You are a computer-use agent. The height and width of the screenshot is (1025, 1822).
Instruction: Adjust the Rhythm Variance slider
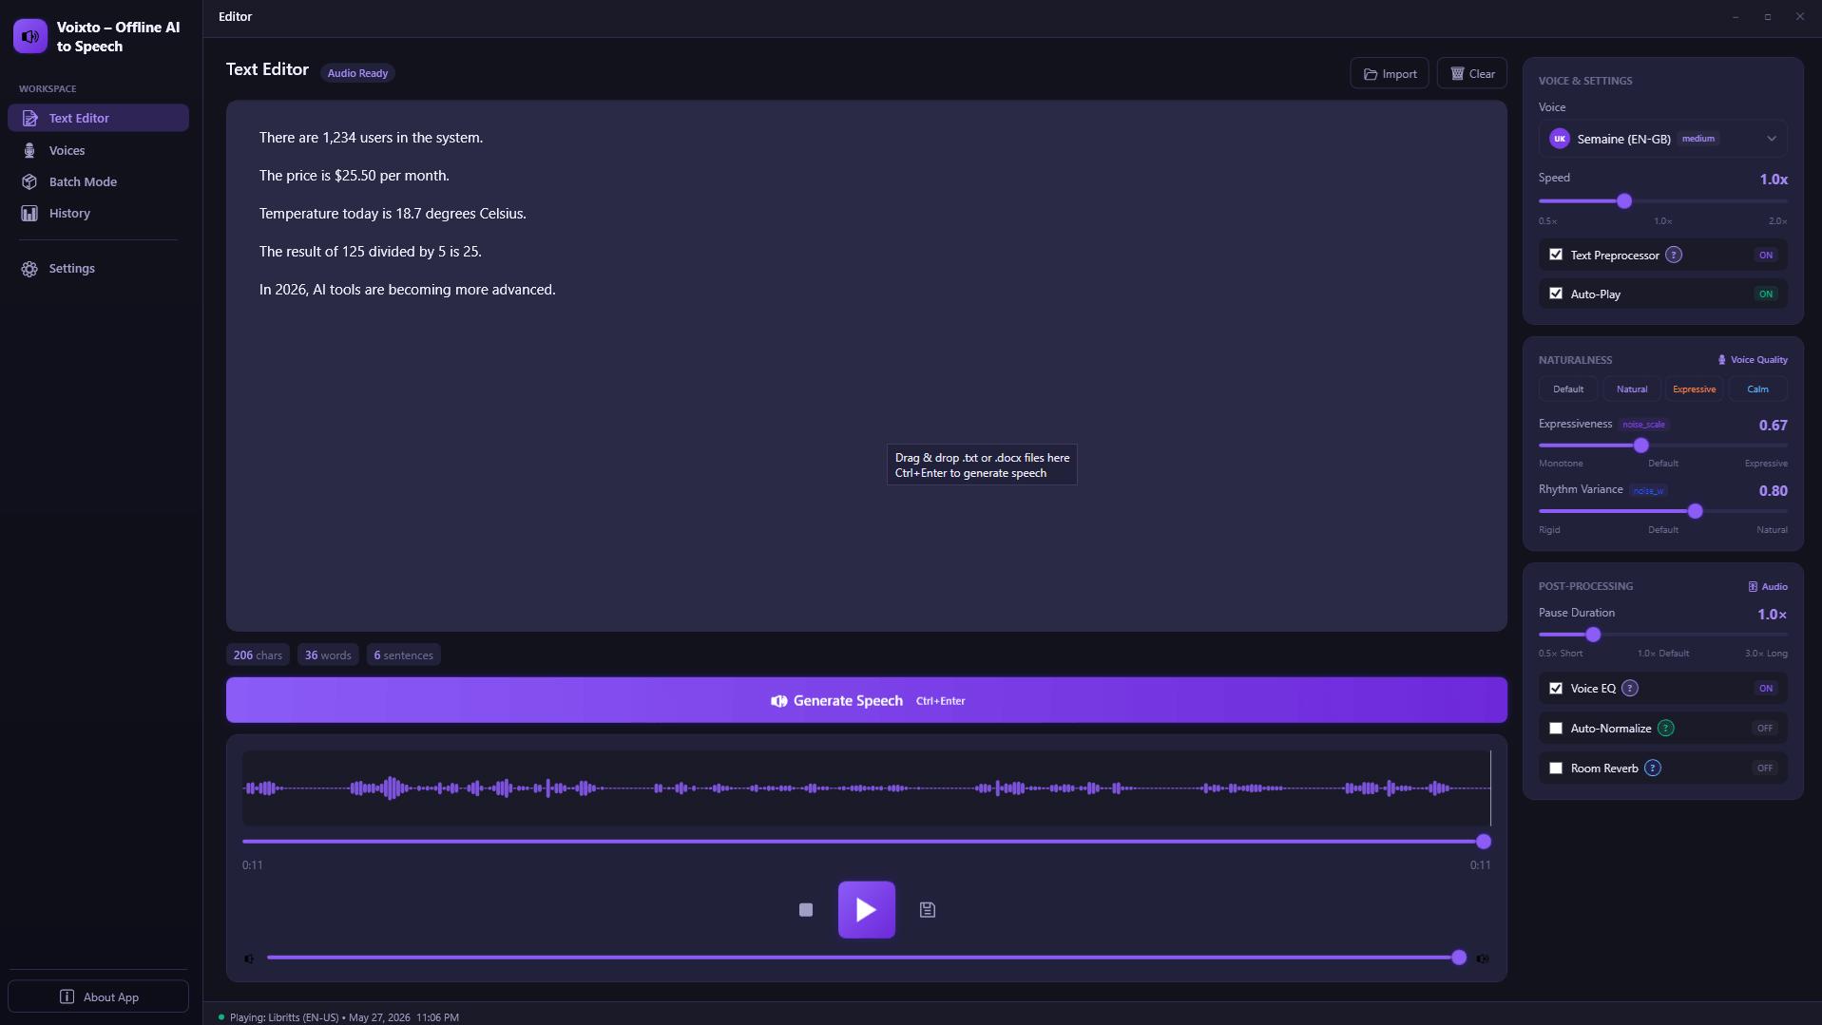coord(1662,511)
